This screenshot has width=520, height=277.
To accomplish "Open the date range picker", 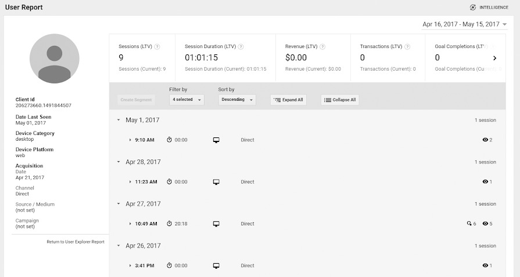I will 465,24.
